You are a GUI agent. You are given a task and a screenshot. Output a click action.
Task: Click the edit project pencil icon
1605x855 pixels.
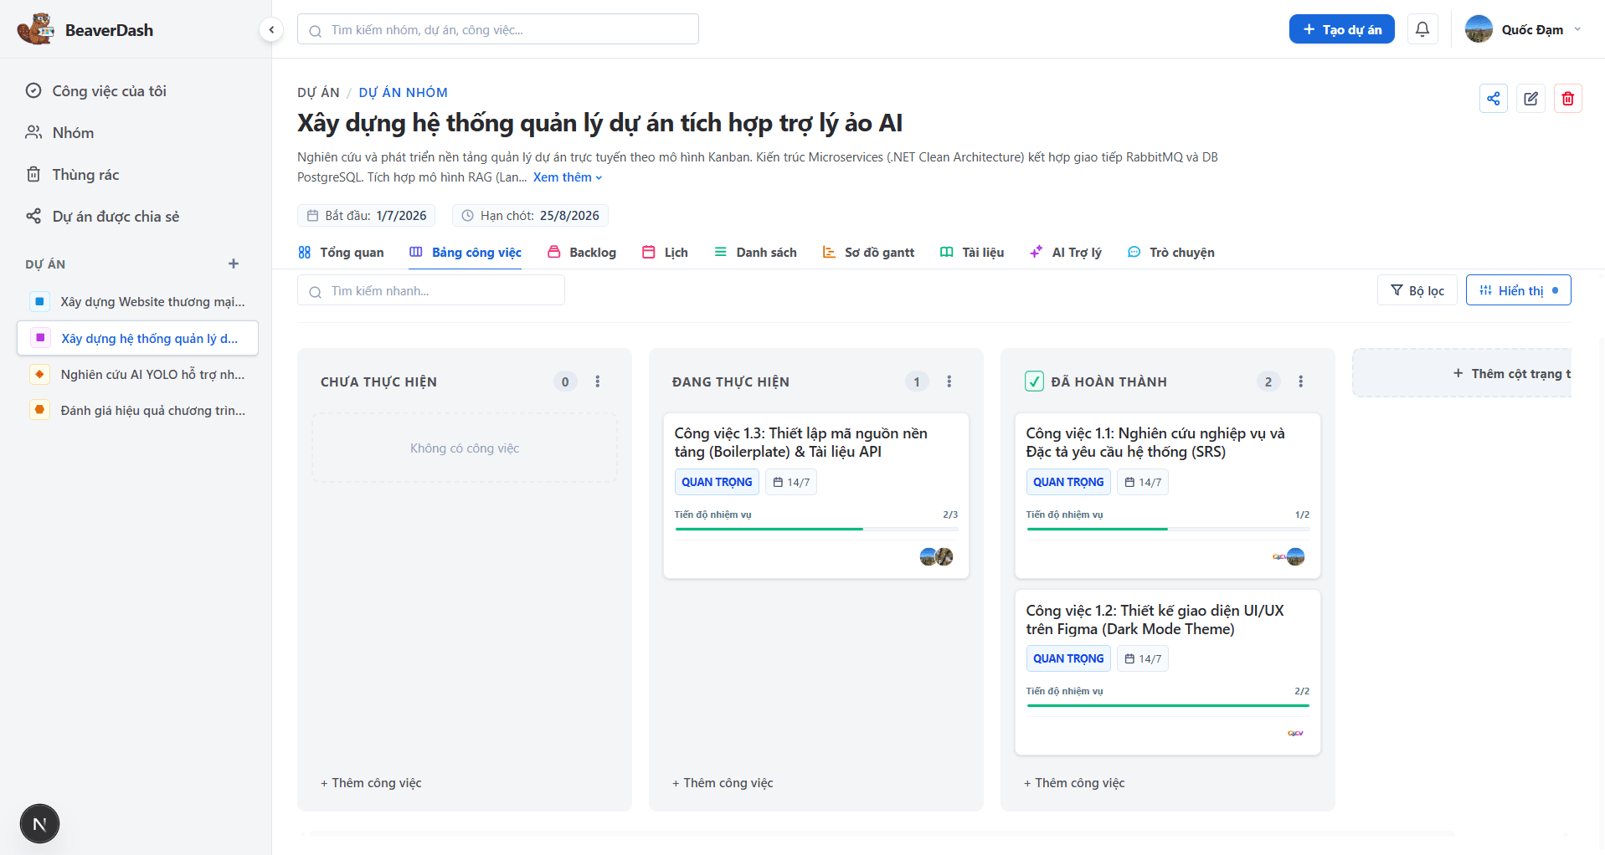click(x=1531, y=99)
